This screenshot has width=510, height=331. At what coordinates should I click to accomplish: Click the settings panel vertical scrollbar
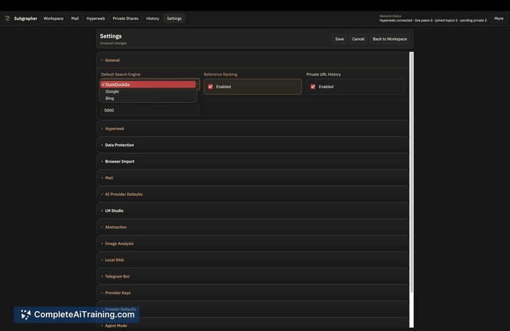[x=411, y=172]
